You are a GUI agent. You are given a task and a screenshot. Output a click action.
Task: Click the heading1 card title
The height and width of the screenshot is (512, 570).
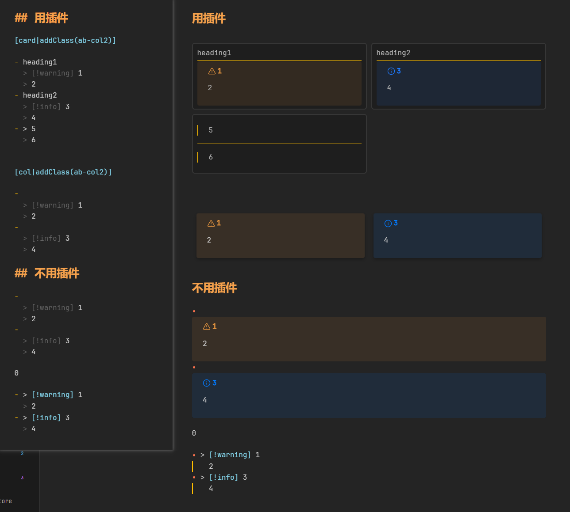coord(214,53)
